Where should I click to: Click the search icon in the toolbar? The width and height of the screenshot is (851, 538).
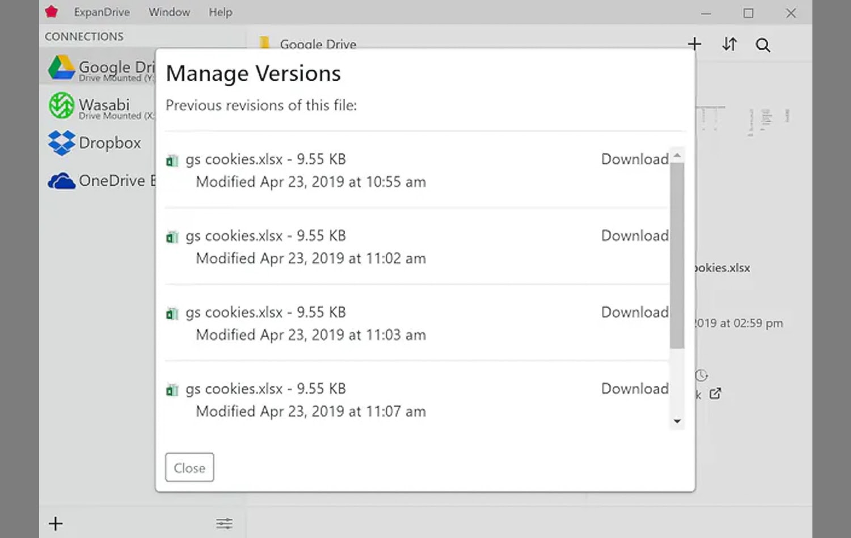coord(763,44)
